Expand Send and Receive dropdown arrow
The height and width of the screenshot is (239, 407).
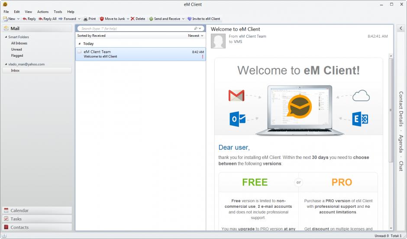coord(183,19)
